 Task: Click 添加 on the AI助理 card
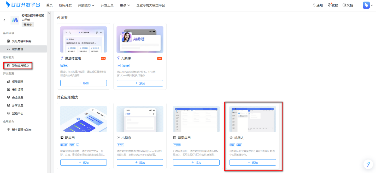[140, 83]
